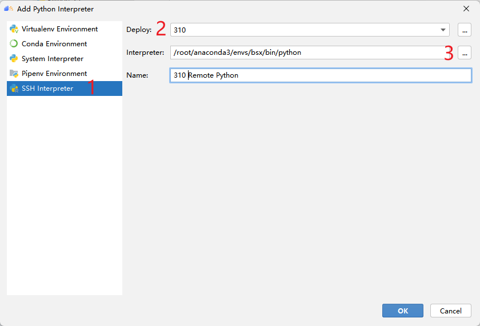Choose Pipenv Environment option

[64, 74]
